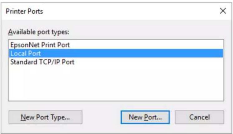This screenshot has height=134, width=233.
Task: Open the New Port... dialog
Action: pos(145,117)
